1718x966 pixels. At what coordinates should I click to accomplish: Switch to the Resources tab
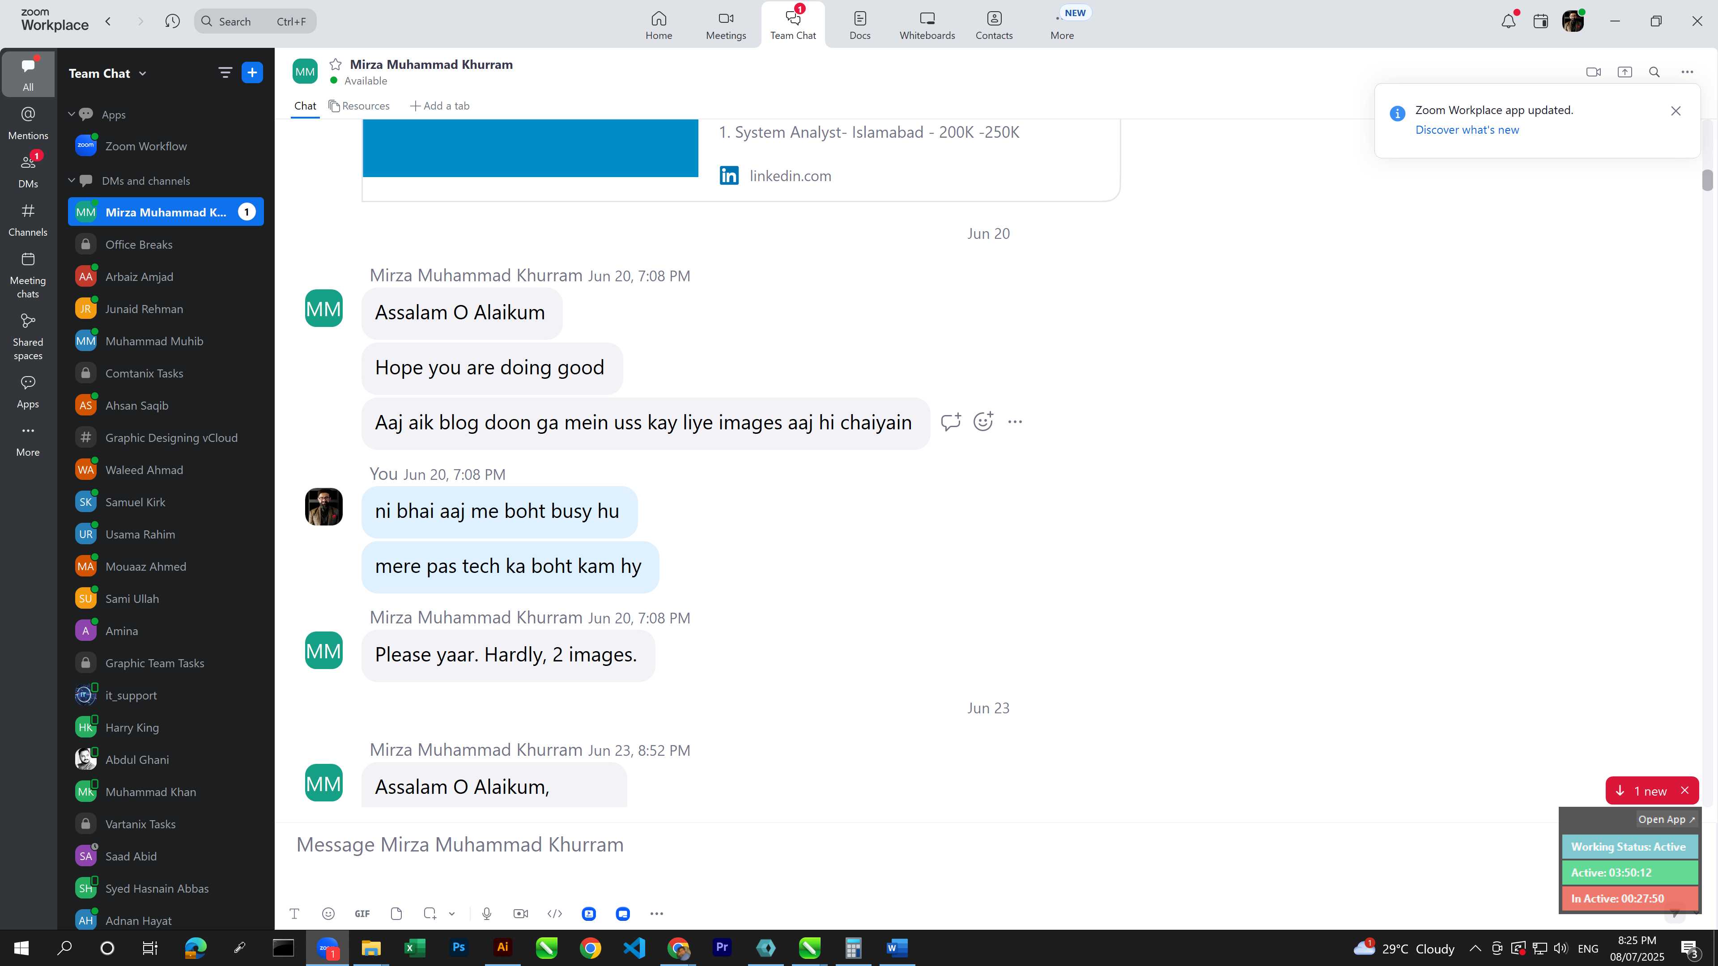(359, 106)
